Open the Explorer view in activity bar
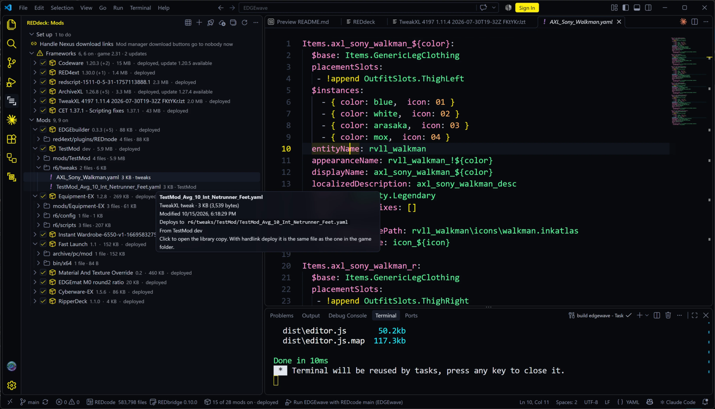 pyautogui.click(x=12, y=25)
